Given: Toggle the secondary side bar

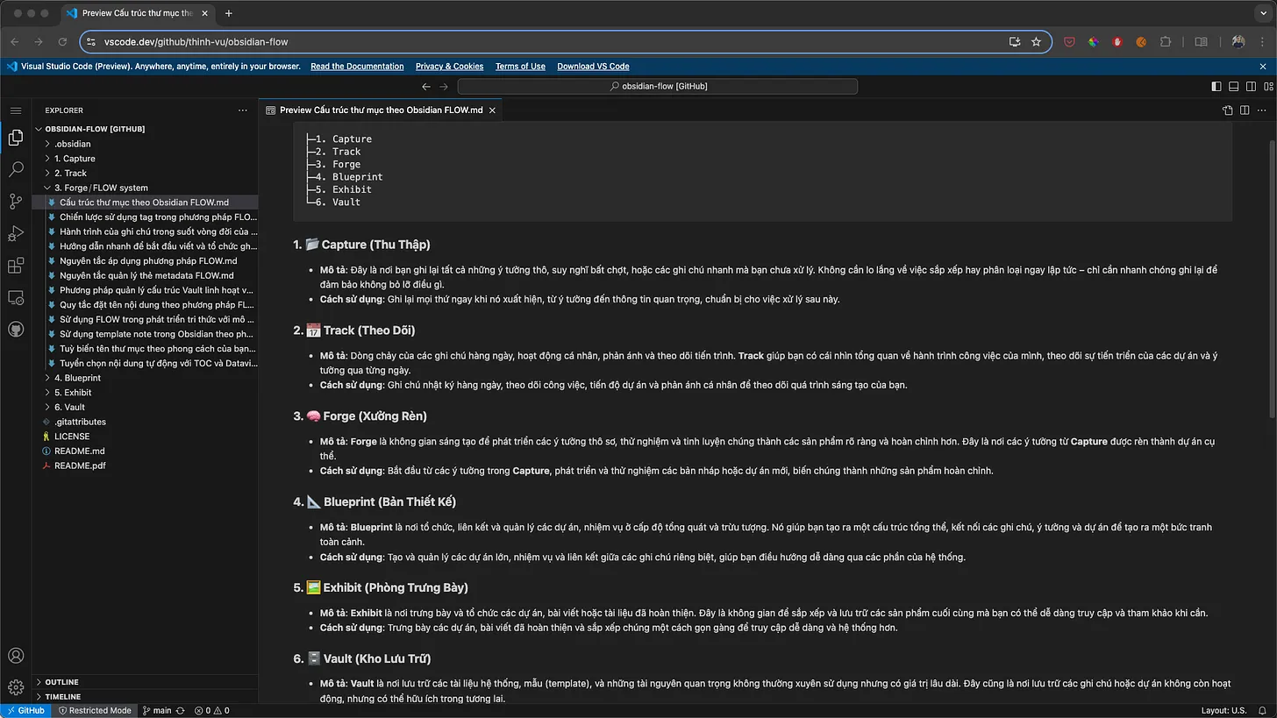Looking at the screenshot, I should point(1251,86).
